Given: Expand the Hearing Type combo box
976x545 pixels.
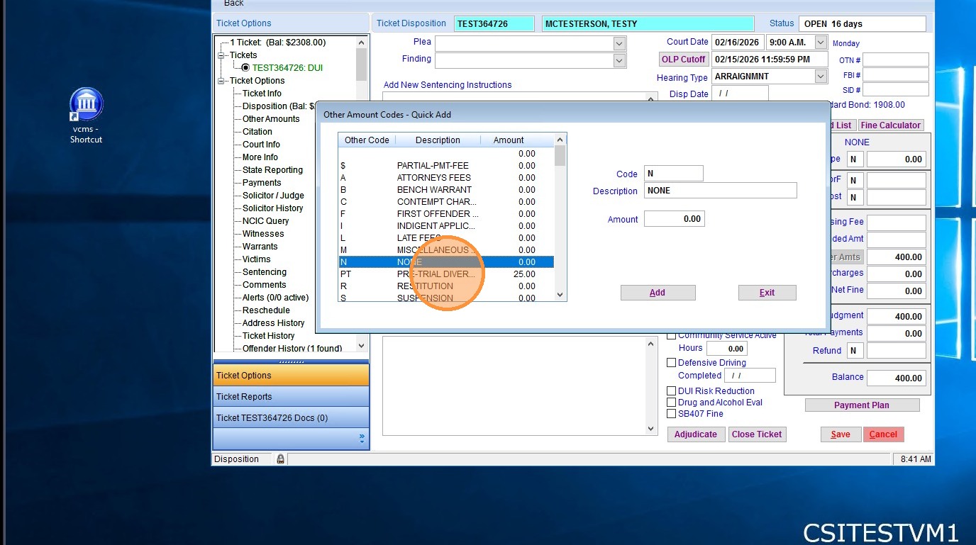Looking at the screenshot, I should point(821,77).
